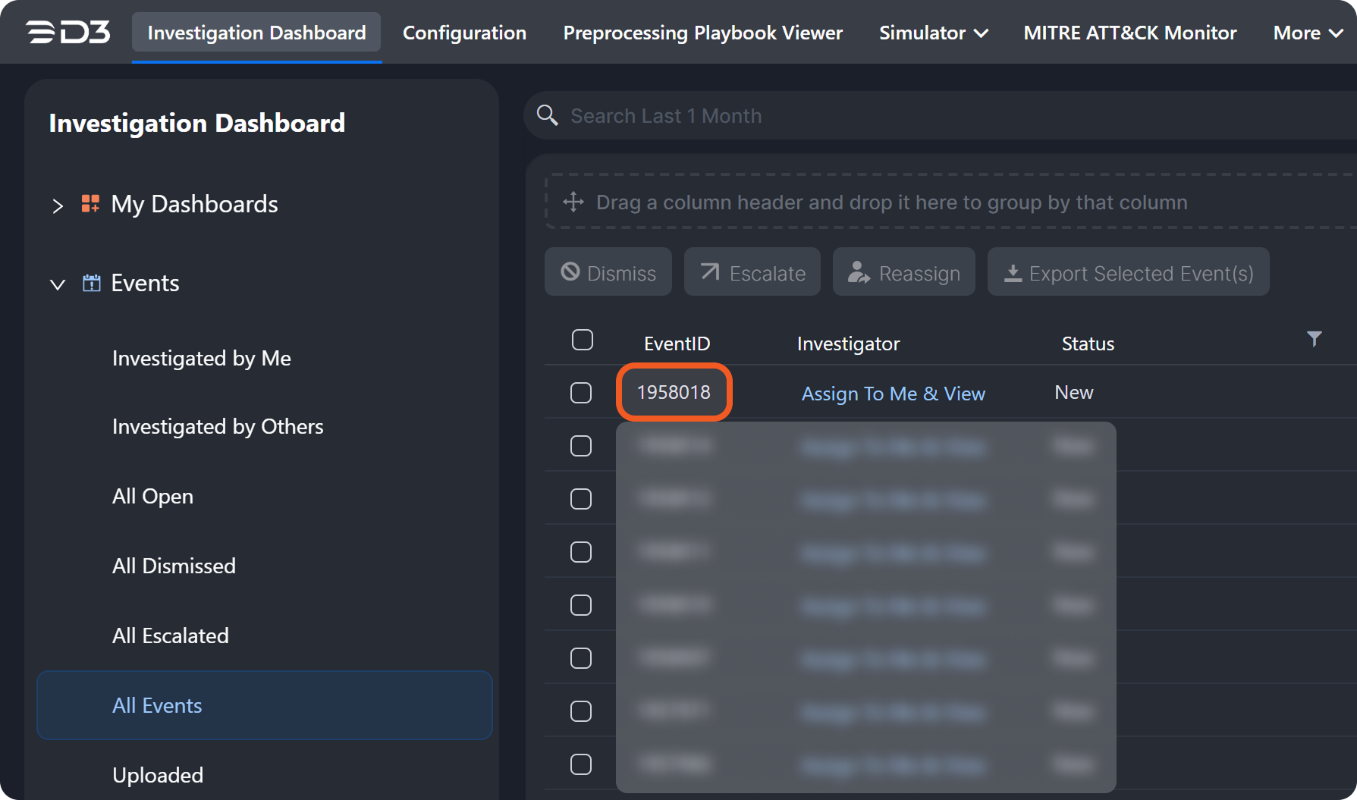Click Assign To Me & View link
This screenshot has width=1357, height=800.
(x=893, y=394)
